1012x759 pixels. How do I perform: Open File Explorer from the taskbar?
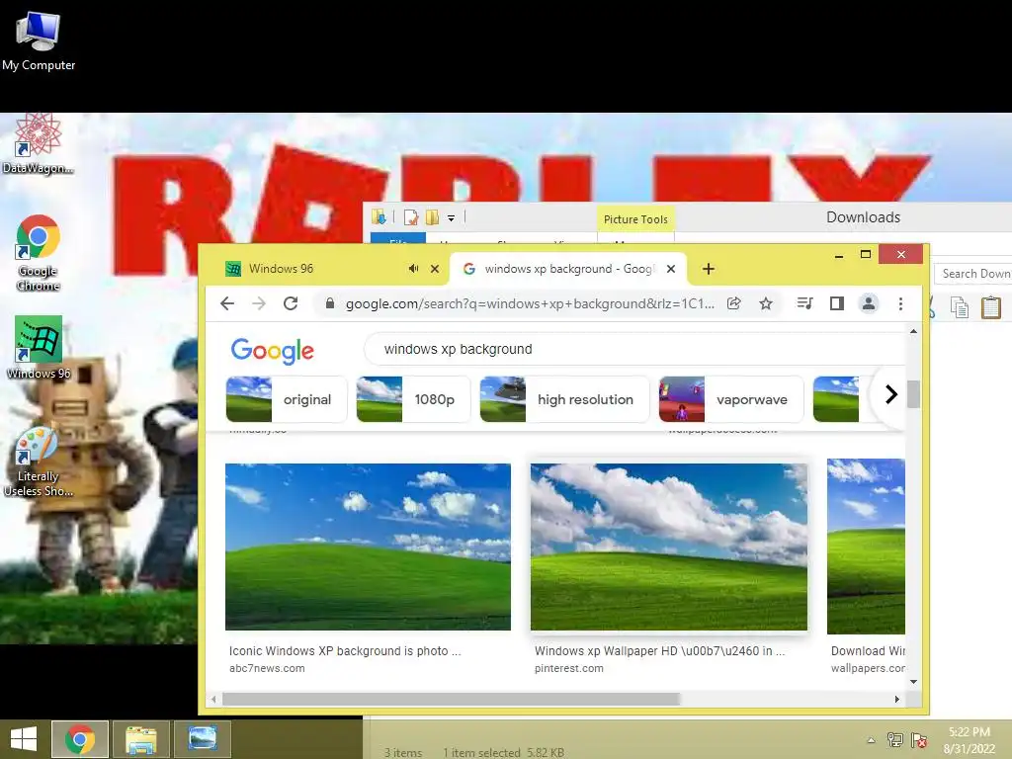pyautogui.click(x=141, y=739)
